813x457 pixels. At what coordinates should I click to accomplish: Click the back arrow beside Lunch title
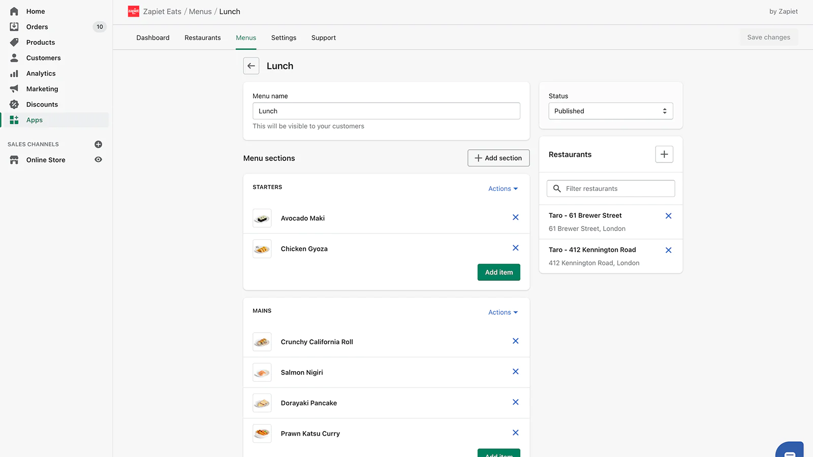251,66
